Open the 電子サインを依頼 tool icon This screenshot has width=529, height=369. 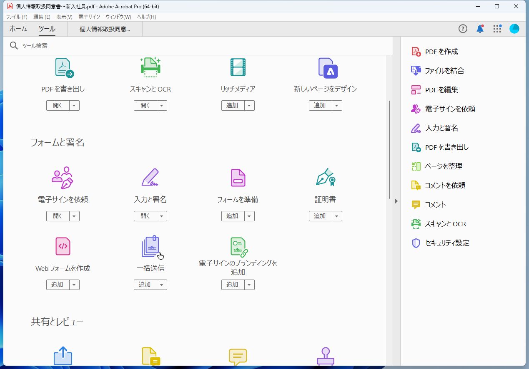(x=63, y=178)
